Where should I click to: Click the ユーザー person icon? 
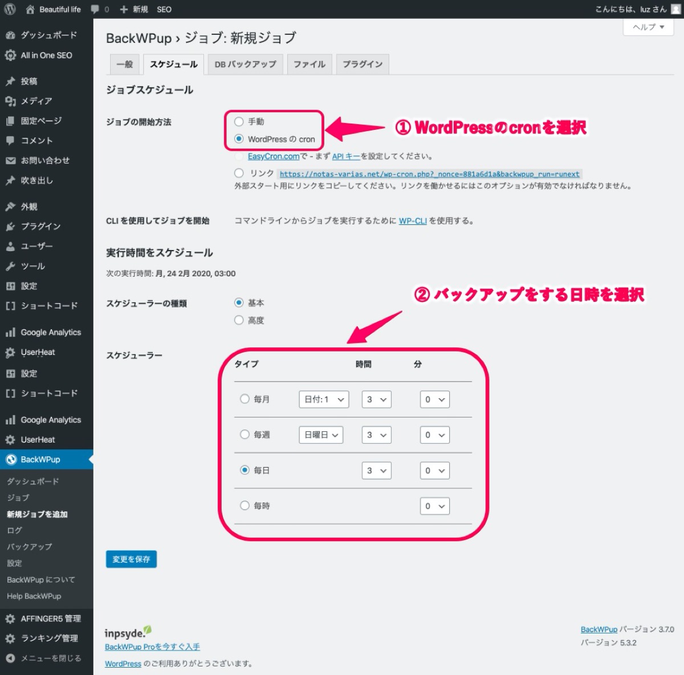10,247
